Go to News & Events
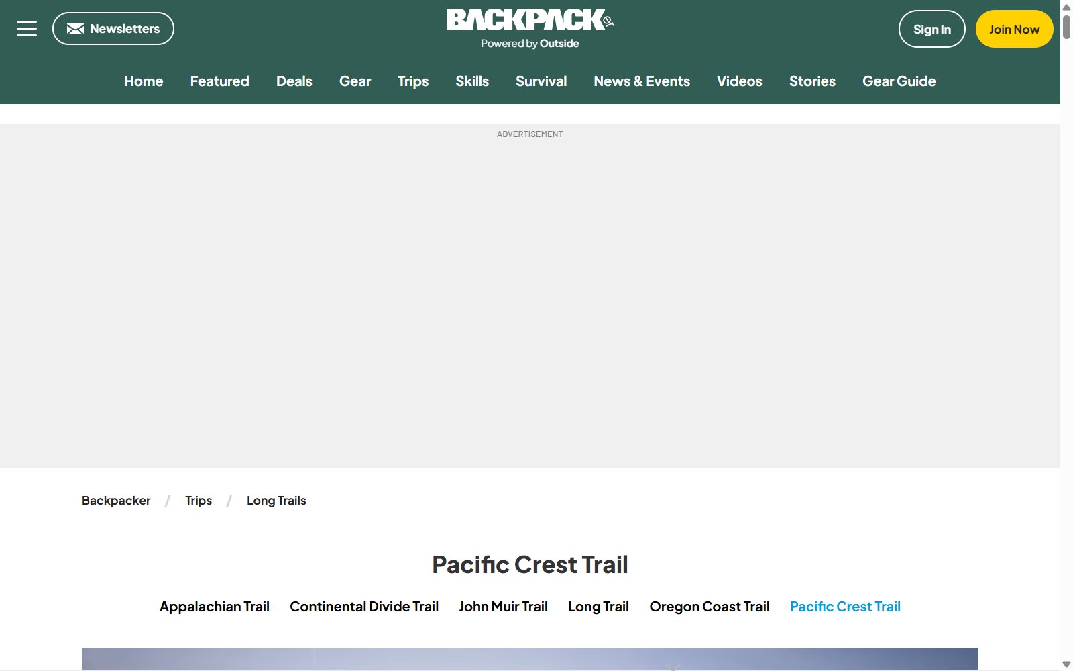The image size is (1073, 671). (642, 81)
